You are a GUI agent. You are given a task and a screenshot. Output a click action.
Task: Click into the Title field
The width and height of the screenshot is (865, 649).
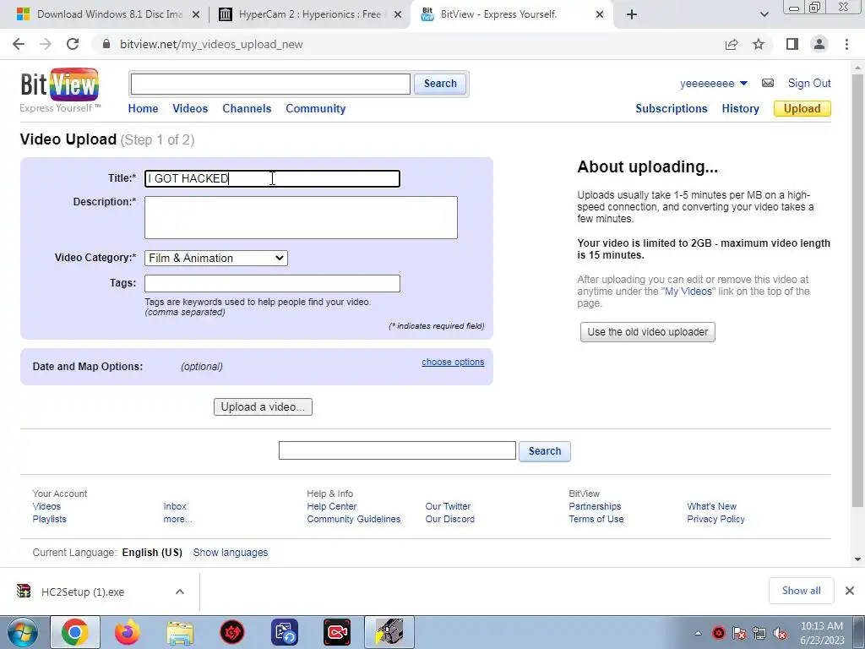pos(272,178)
